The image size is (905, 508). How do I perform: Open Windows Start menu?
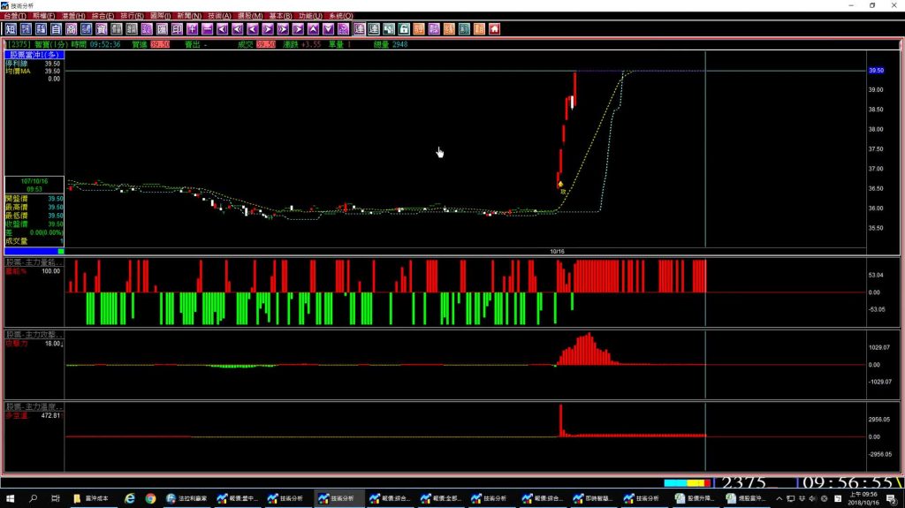(10, 498)
